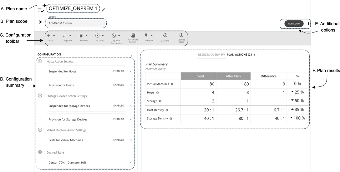Click Storage Devices Action Settings play icon

(40, 96)
